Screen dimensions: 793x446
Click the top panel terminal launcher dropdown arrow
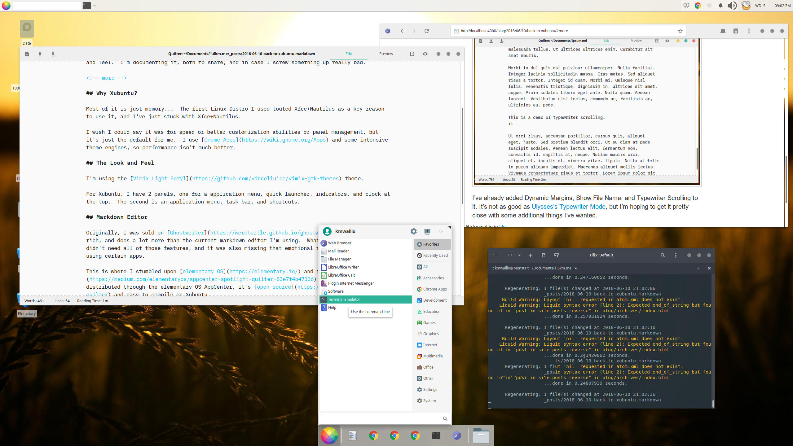pos(95,6)
